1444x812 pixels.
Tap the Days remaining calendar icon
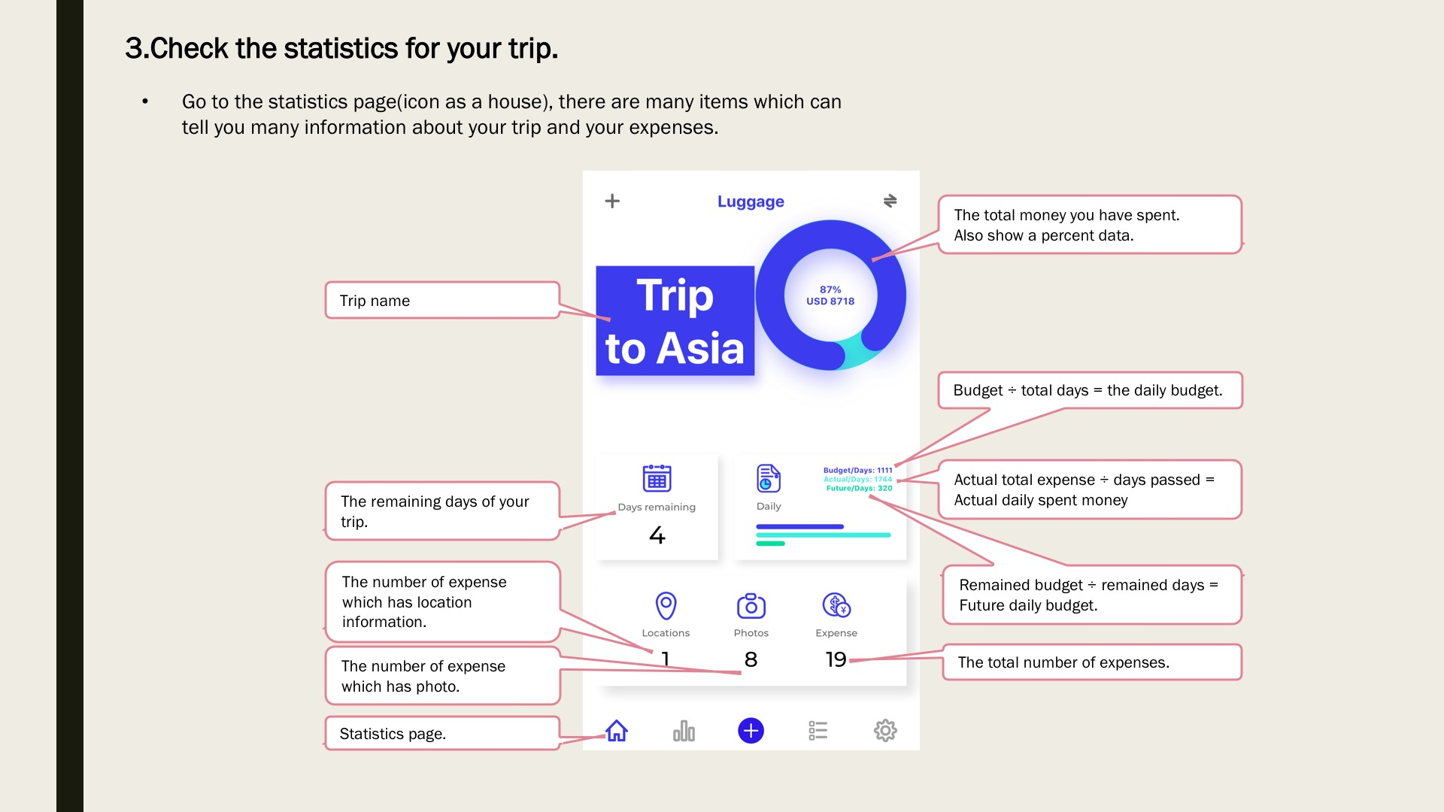point(657,478)
